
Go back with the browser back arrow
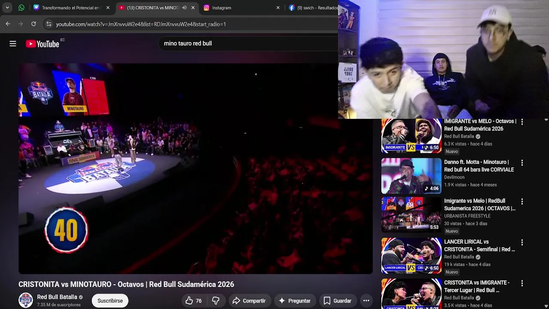[x=8, y=24]
